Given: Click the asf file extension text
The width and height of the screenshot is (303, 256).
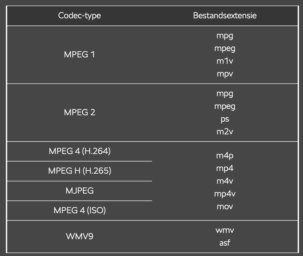Looking at the screenshot, I should 225,243.
